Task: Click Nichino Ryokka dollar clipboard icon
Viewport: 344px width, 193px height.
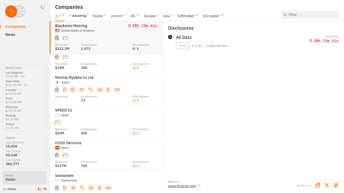Action: tap(108, 90)
